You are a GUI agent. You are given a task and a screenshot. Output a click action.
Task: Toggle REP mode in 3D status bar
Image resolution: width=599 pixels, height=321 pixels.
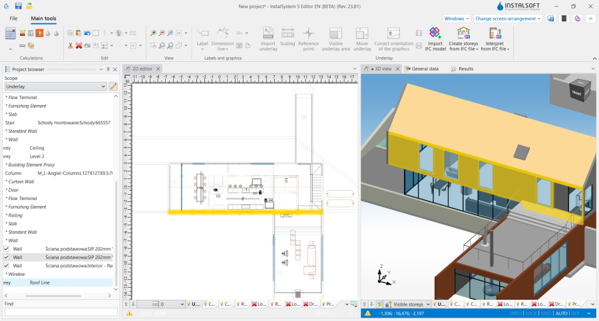pyautogui.click(x=575, y=314)
